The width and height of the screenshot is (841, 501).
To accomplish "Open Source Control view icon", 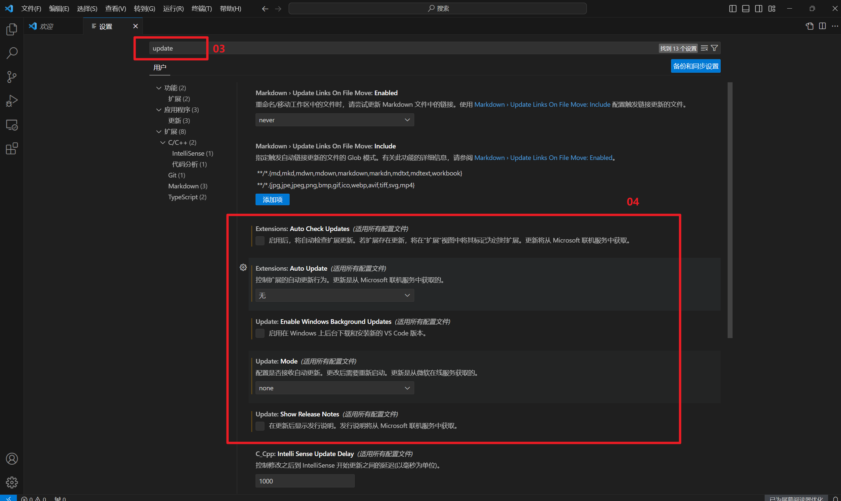I will 12,77.
